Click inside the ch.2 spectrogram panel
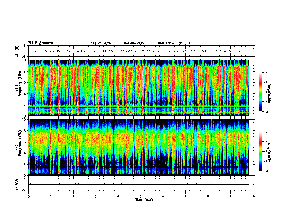 click(x=139, y=147)
